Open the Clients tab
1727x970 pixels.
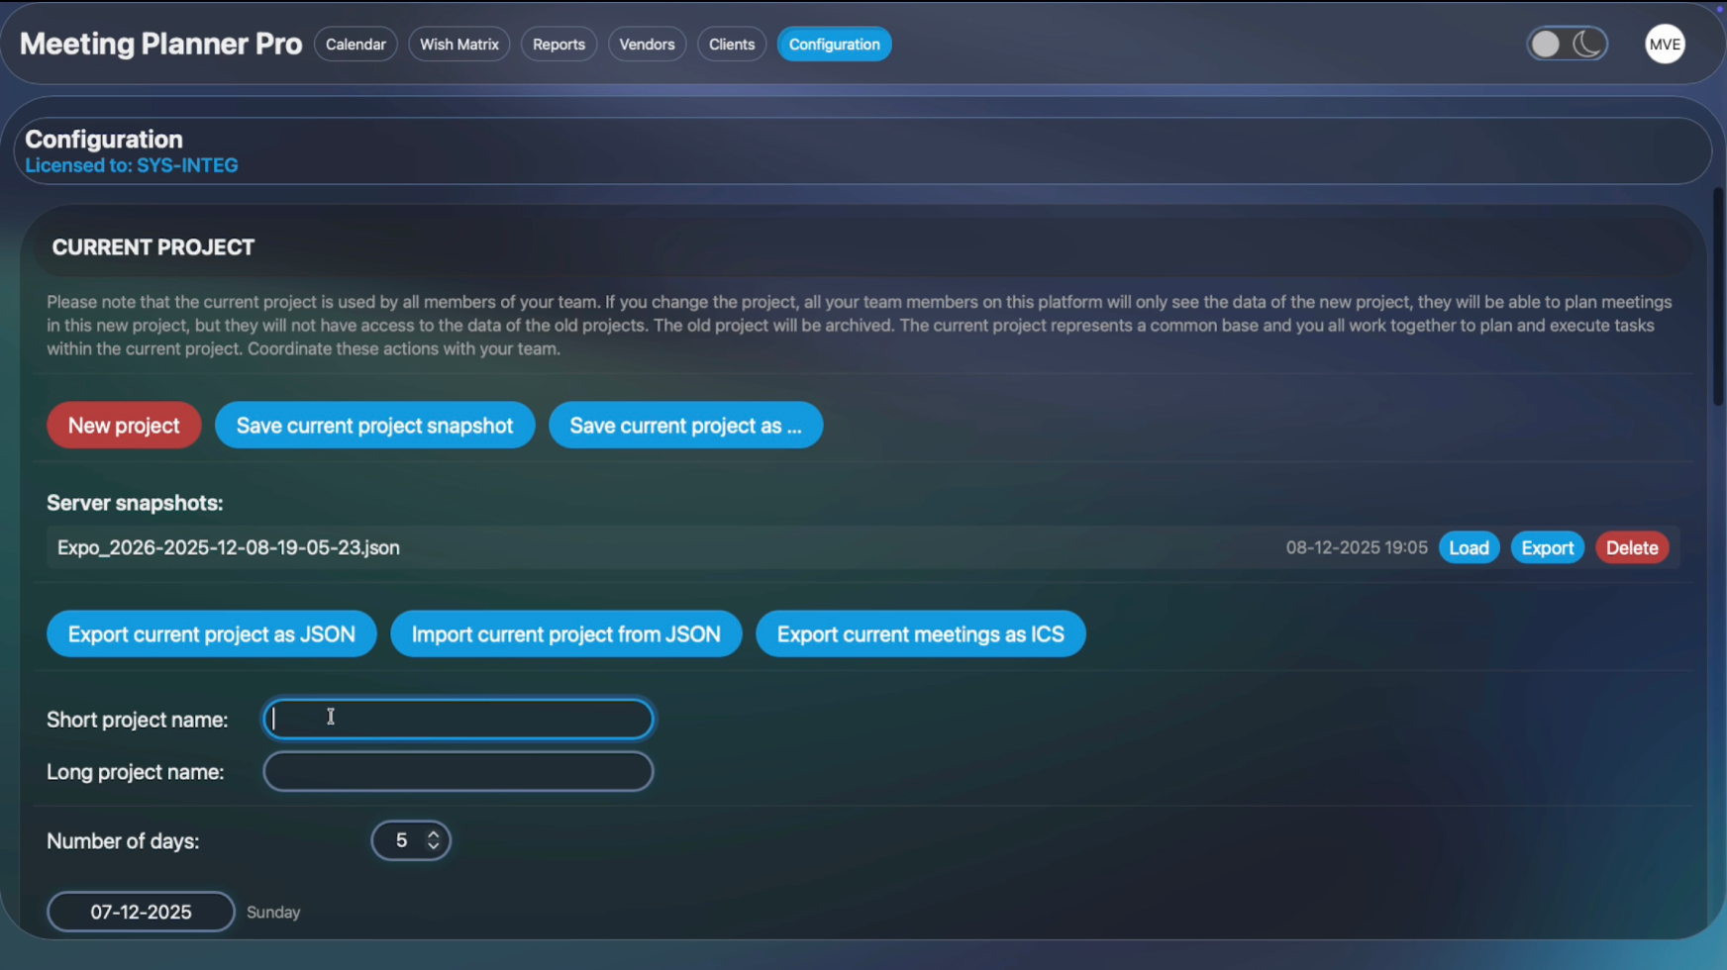click(x=732, y=45)
